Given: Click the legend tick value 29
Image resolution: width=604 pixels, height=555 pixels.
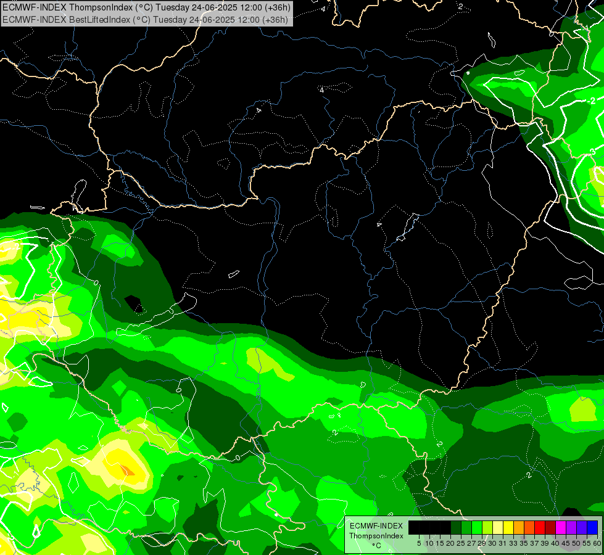Looking at the screenshot, I should coord(481,543).
